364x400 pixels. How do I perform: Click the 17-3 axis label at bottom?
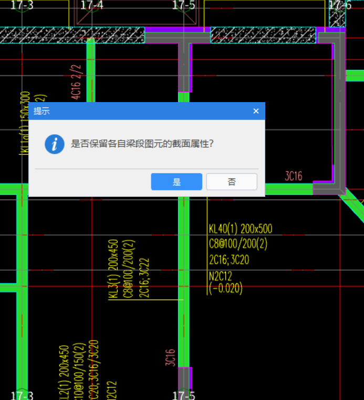point(22,395)
